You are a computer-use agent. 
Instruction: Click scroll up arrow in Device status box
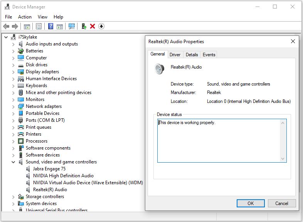[x=283, y=123]
